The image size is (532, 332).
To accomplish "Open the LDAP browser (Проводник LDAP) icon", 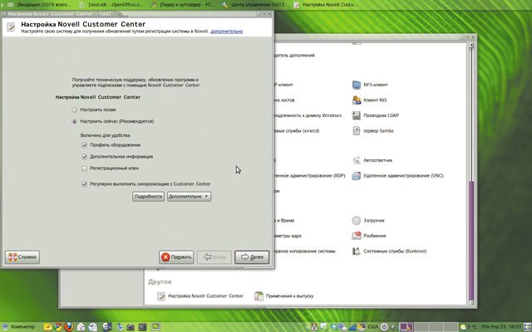I will pos(357,115).
